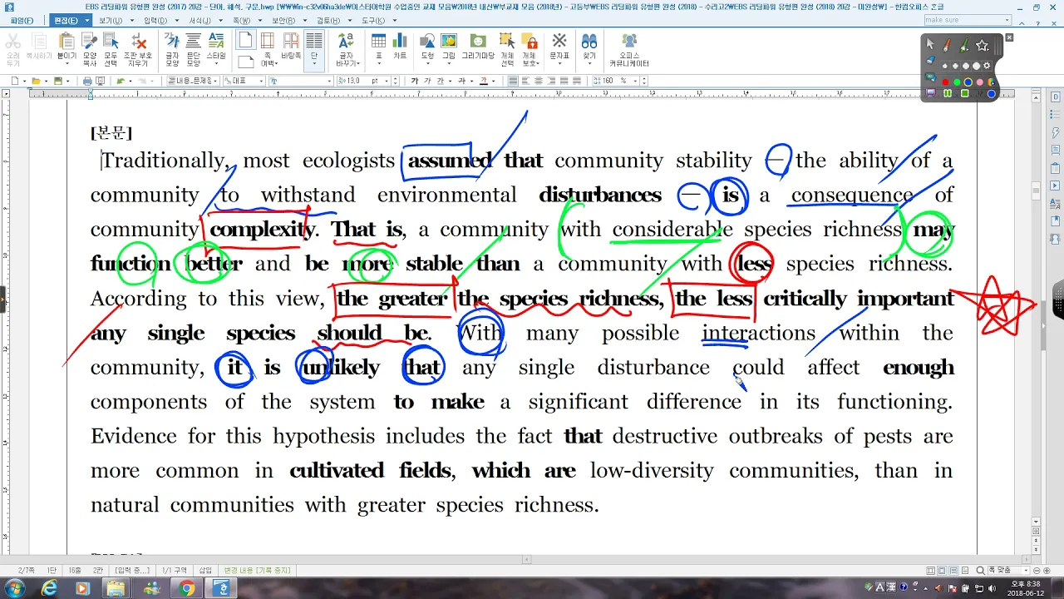Pick red color in annotation palette
1064x599 pixels.
pos(945,82)
